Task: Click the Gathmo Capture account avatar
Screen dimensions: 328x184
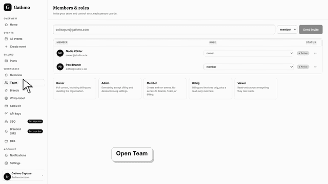Action: (7, 176)
